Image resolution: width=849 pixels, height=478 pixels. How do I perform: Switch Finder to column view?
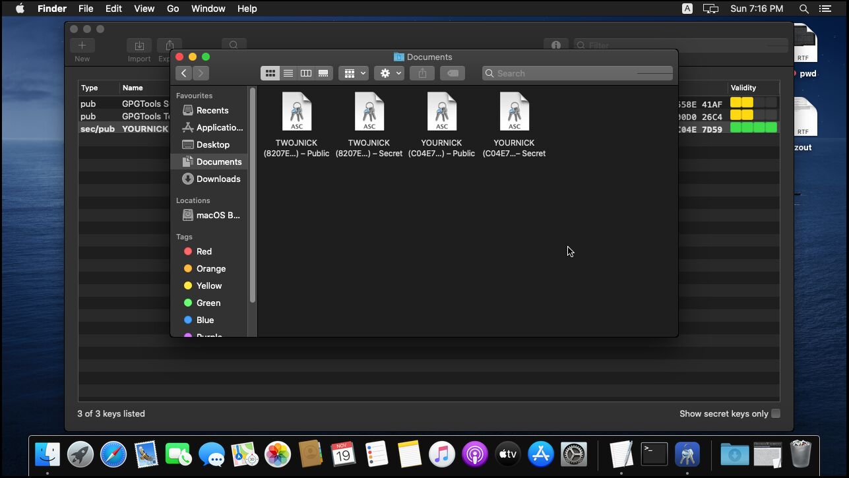(305, 73)
